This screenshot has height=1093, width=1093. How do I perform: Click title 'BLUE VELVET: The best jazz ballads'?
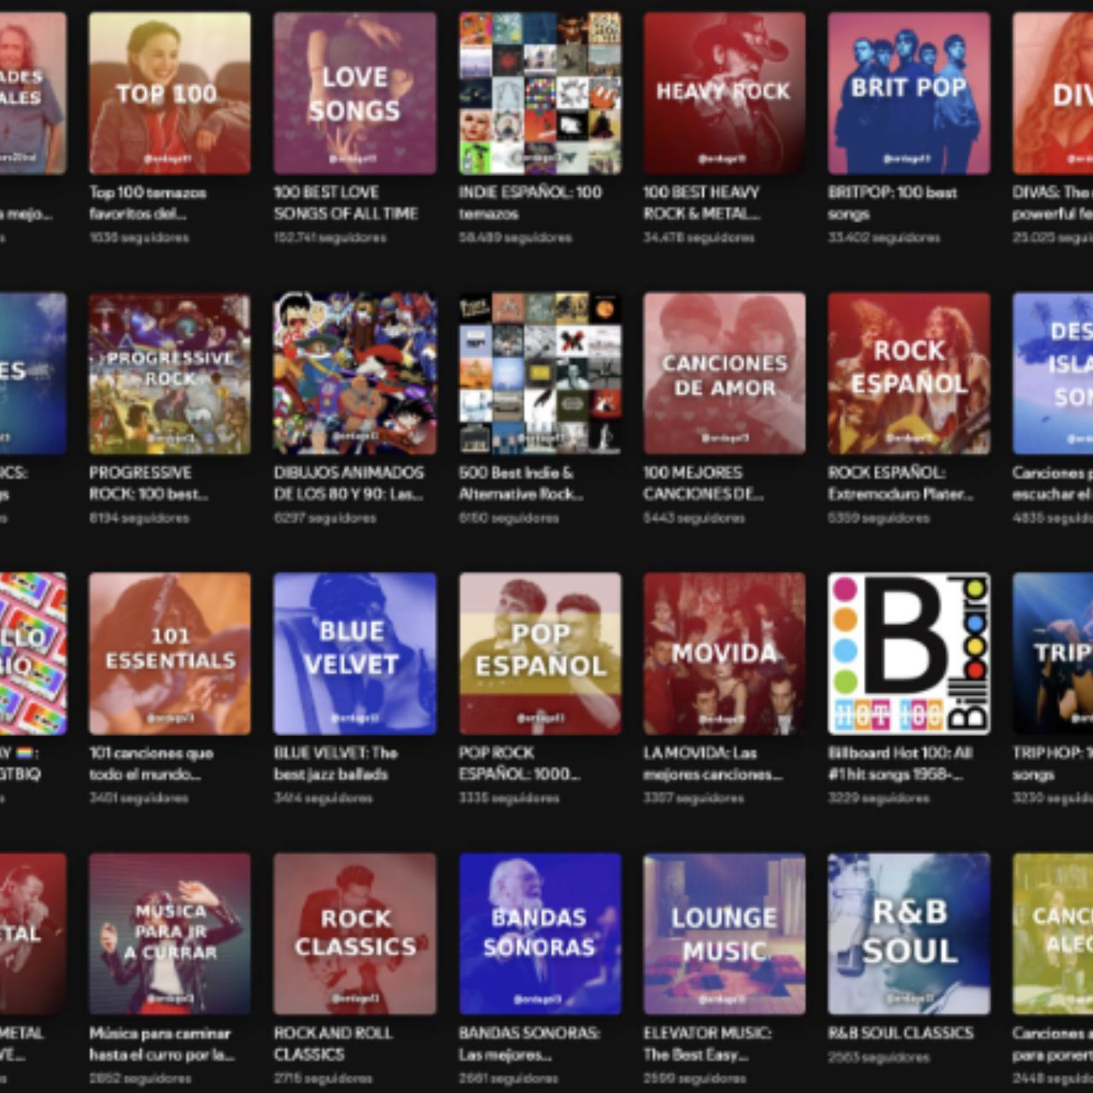click(336, 763)
